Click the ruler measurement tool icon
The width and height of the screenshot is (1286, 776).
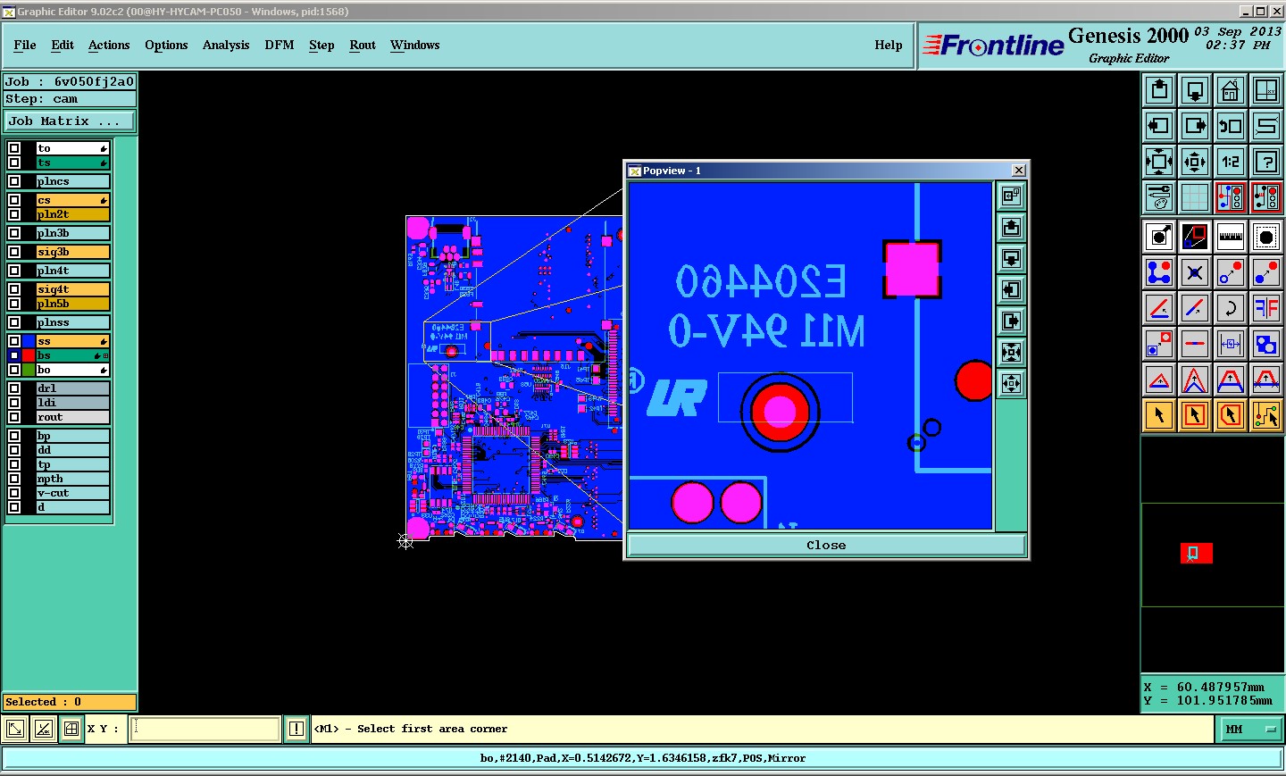pos(1231,237)
